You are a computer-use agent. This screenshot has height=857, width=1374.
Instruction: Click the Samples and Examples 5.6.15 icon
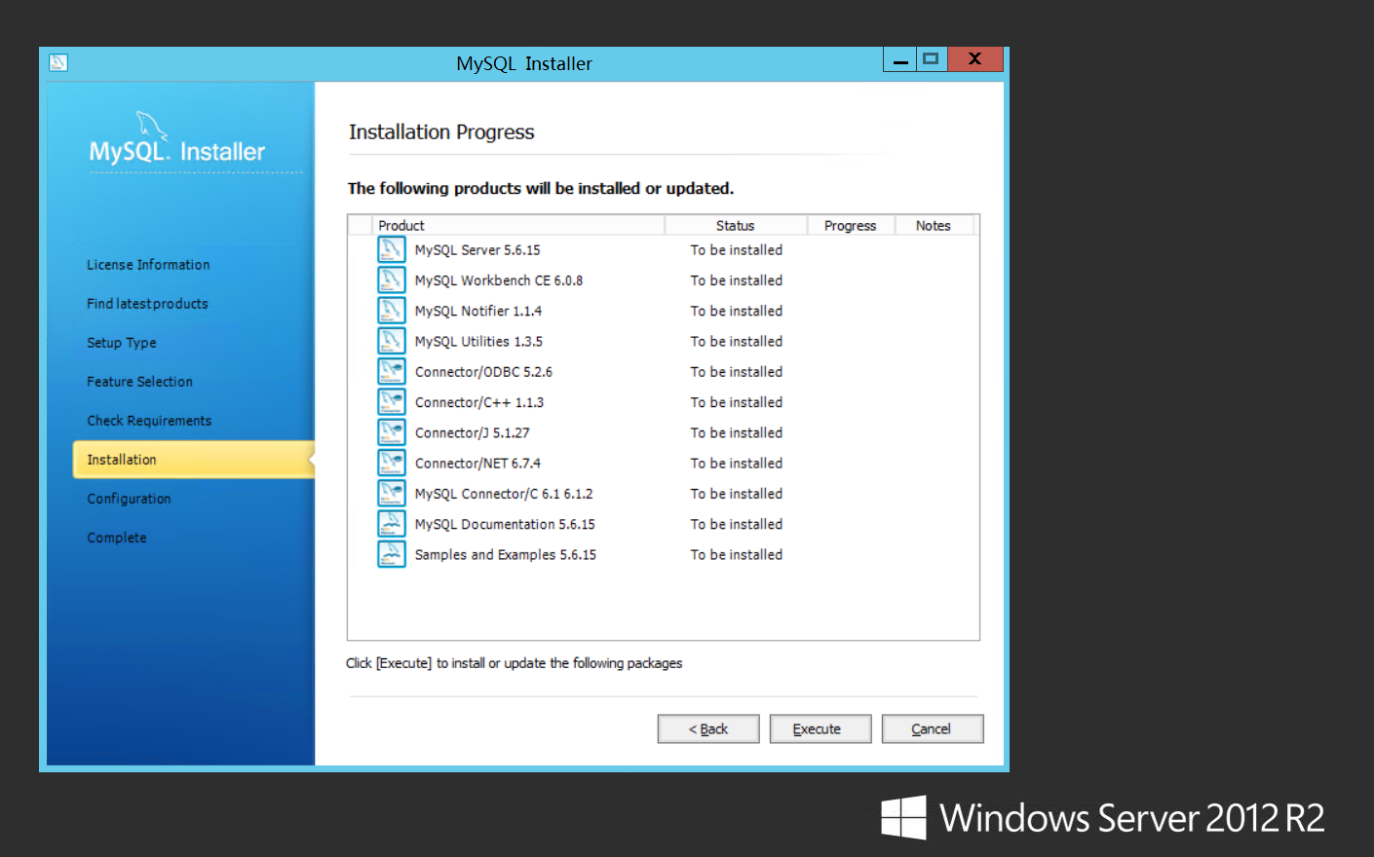click(391, 554)
